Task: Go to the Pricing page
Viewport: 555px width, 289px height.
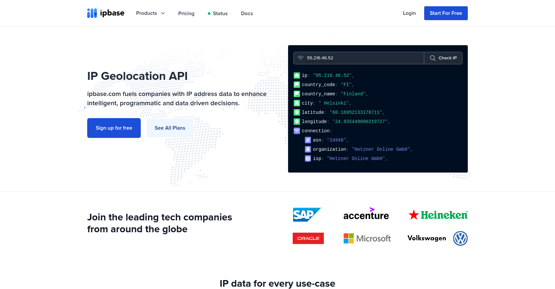Action: click(186, 14)
